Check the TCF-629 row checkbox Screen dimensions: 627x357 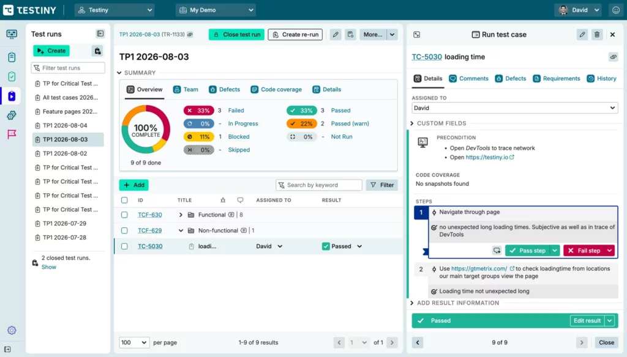(124, 230)
